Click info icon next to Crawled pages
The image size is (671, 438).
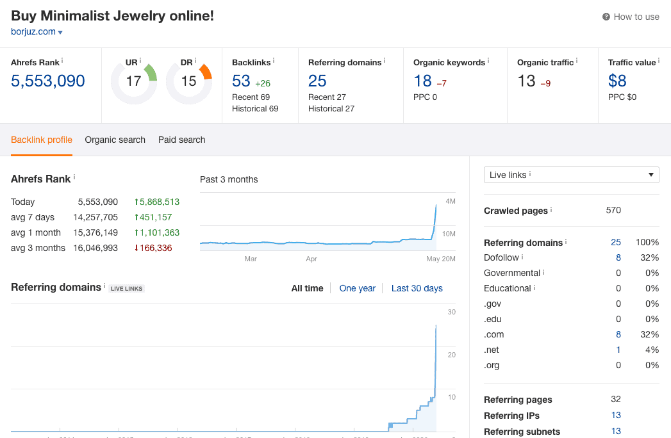551,209
